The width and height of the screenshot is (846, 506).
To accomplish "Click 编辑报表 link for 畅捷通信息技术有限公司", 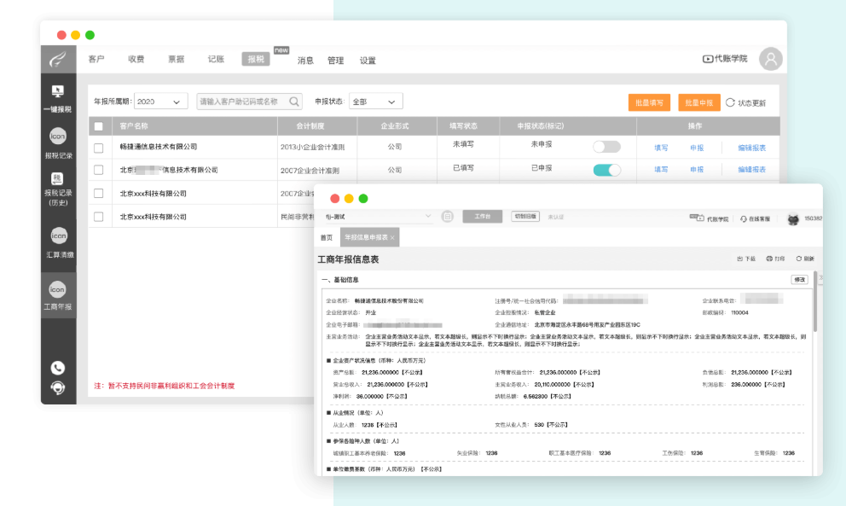I will coord(751,148).
